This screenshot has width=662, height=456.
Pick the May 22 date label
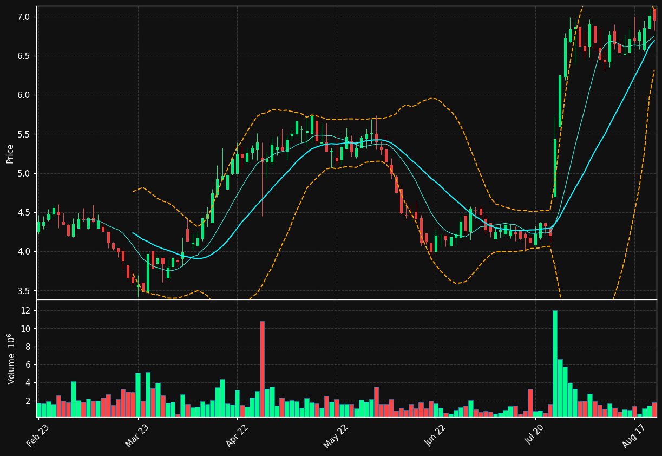336,435
